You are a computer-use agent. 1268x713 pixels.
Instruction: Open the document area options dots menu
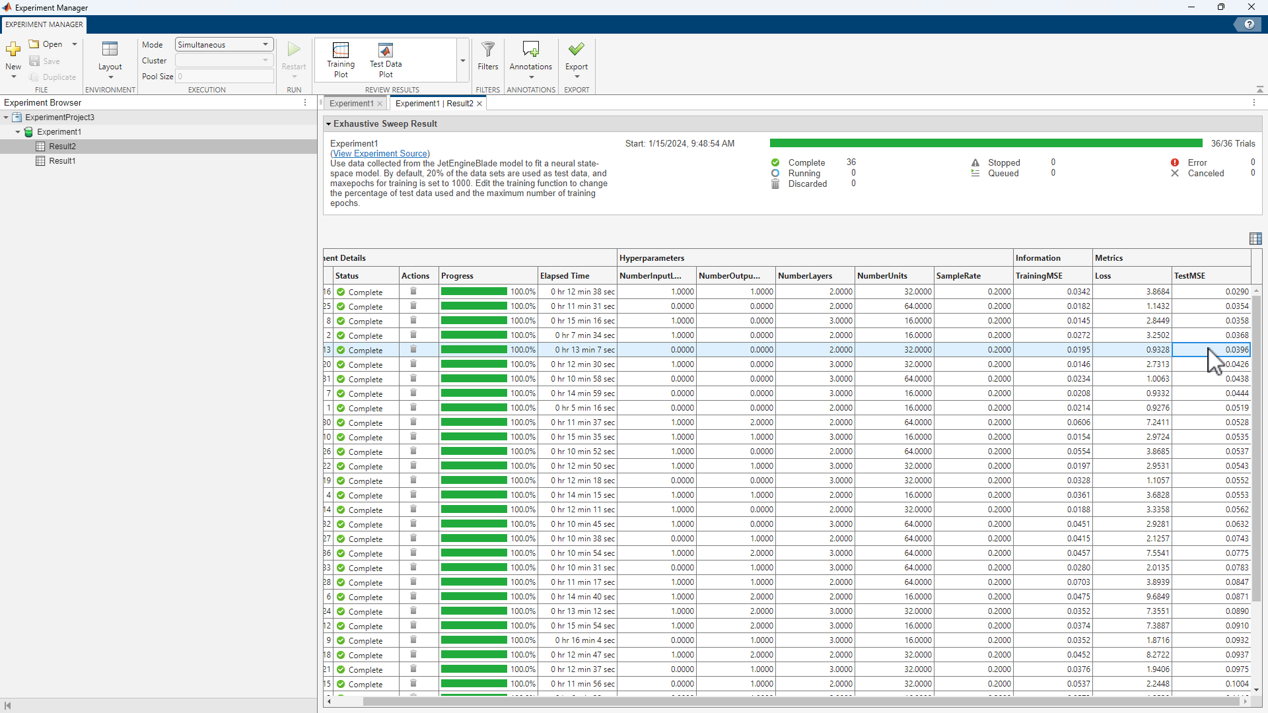pyautogui.click(x=1253, y=103)
